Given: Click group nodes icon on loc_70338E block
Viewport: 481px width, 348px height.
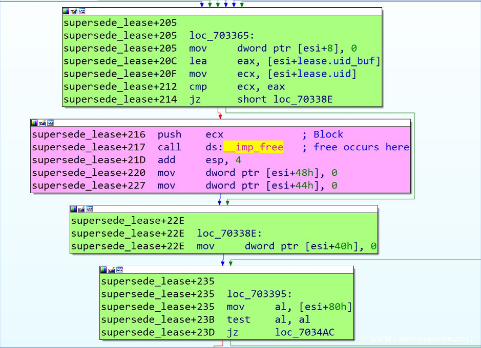Looking at the screenshot, I should pos(89,209).
